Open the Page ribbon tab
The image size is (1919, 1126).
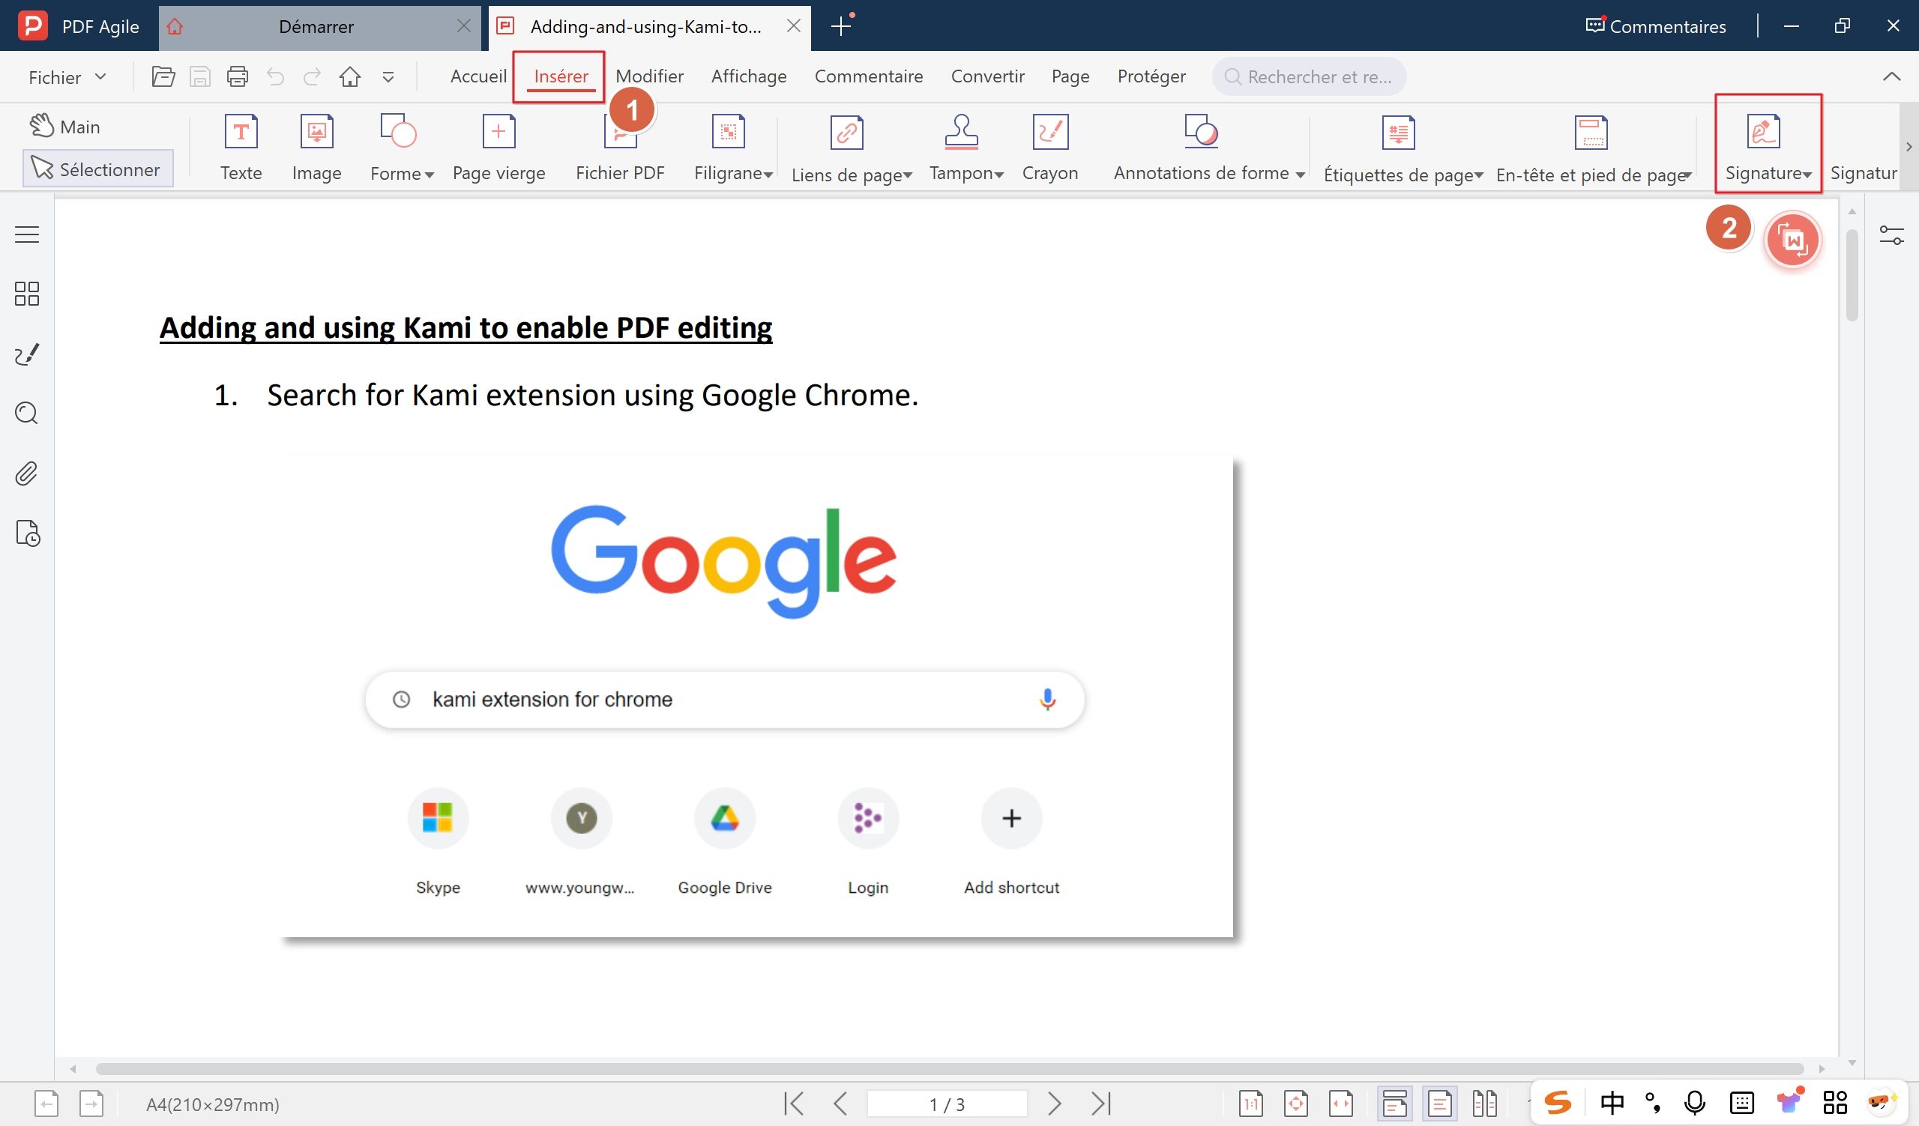[1070, 76]
